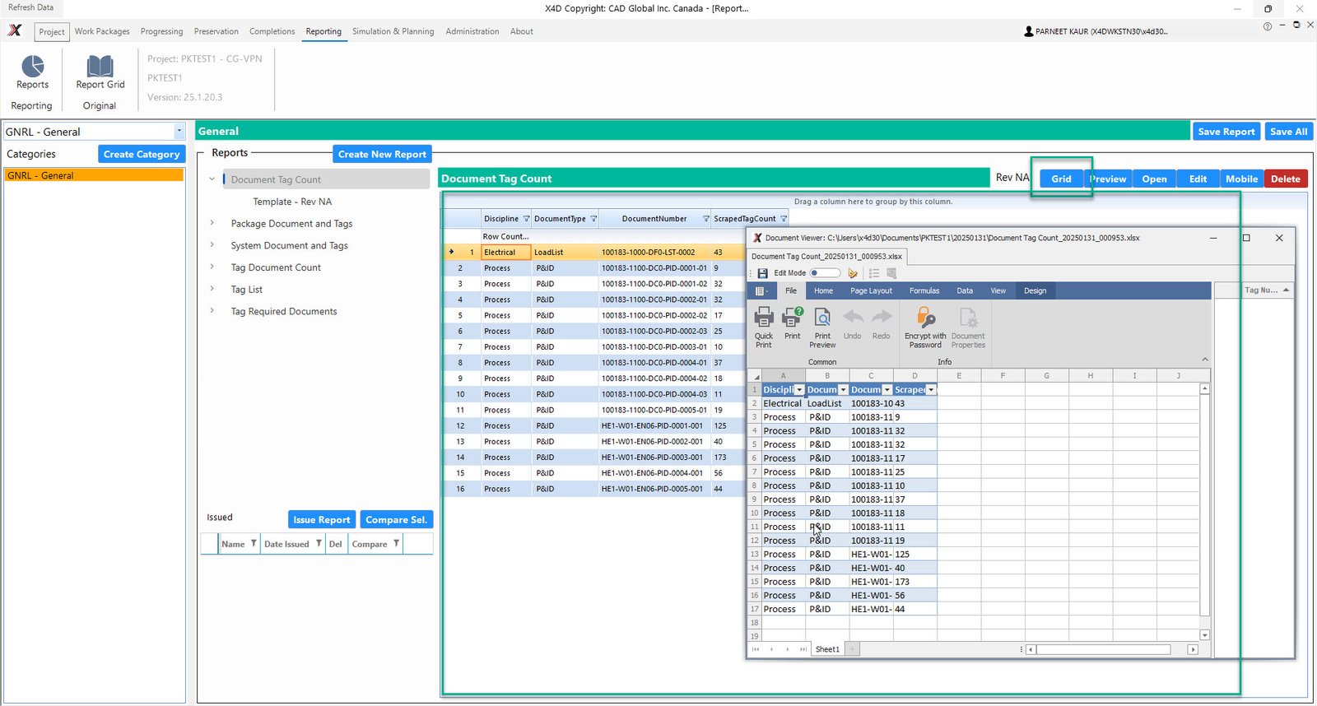Expand the Package Document and Tags node
This screenshot has width=1317, height=706.
pyautogui.click(x=212, y=223)
